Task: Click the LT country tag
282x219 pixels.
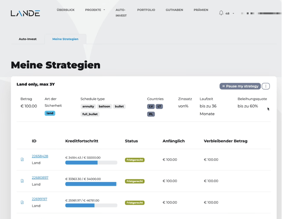Action: point(159,106)
